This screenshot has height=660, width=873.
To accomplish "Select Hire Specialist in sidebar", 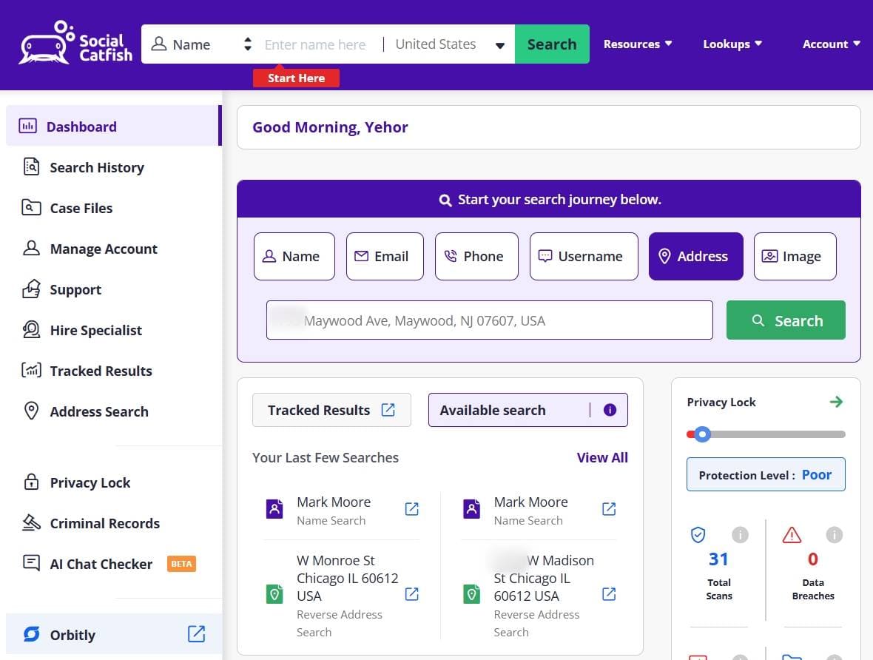I will pyautogui.click(x=95, y=330).
